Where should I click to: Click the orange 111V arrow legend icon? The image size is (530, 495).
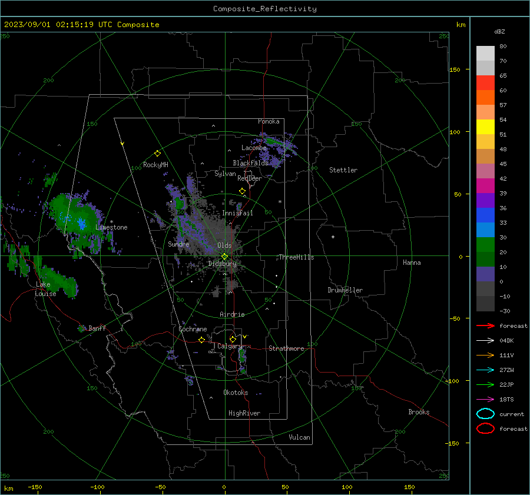[485, 355]
